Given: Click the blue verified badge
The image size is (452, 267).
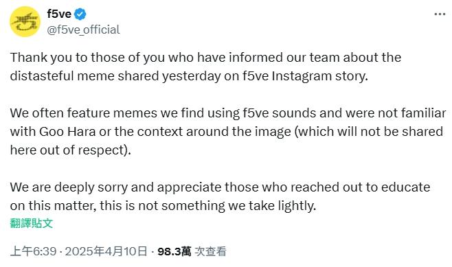Looking at the screenshot, I should pos(80,14).
